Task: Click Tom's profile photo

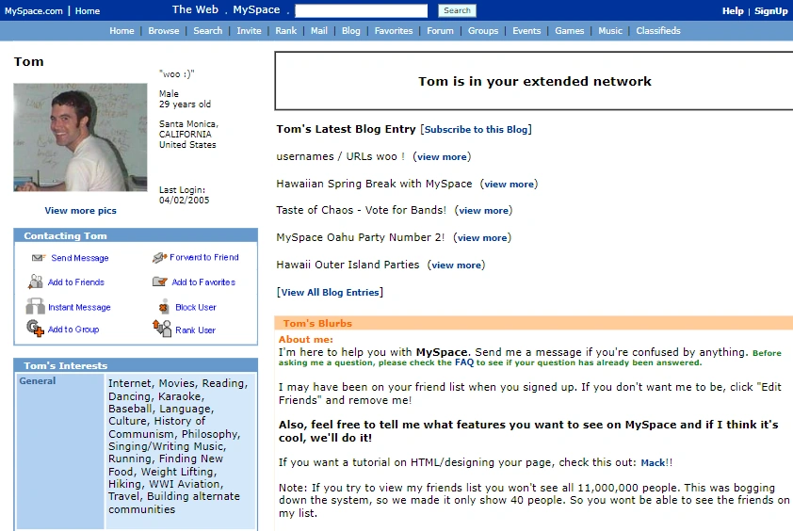Action: (80, 137)
